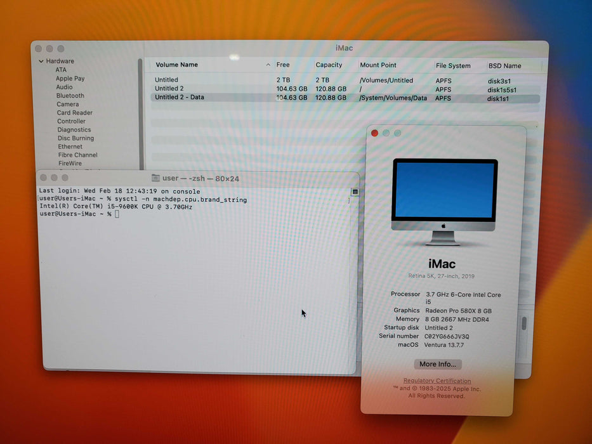The height and width of the screenshot is (444, 592).
Task: Click the sysctl command text in Terminal
Action: pyautogui.click(x=181, y=200)
